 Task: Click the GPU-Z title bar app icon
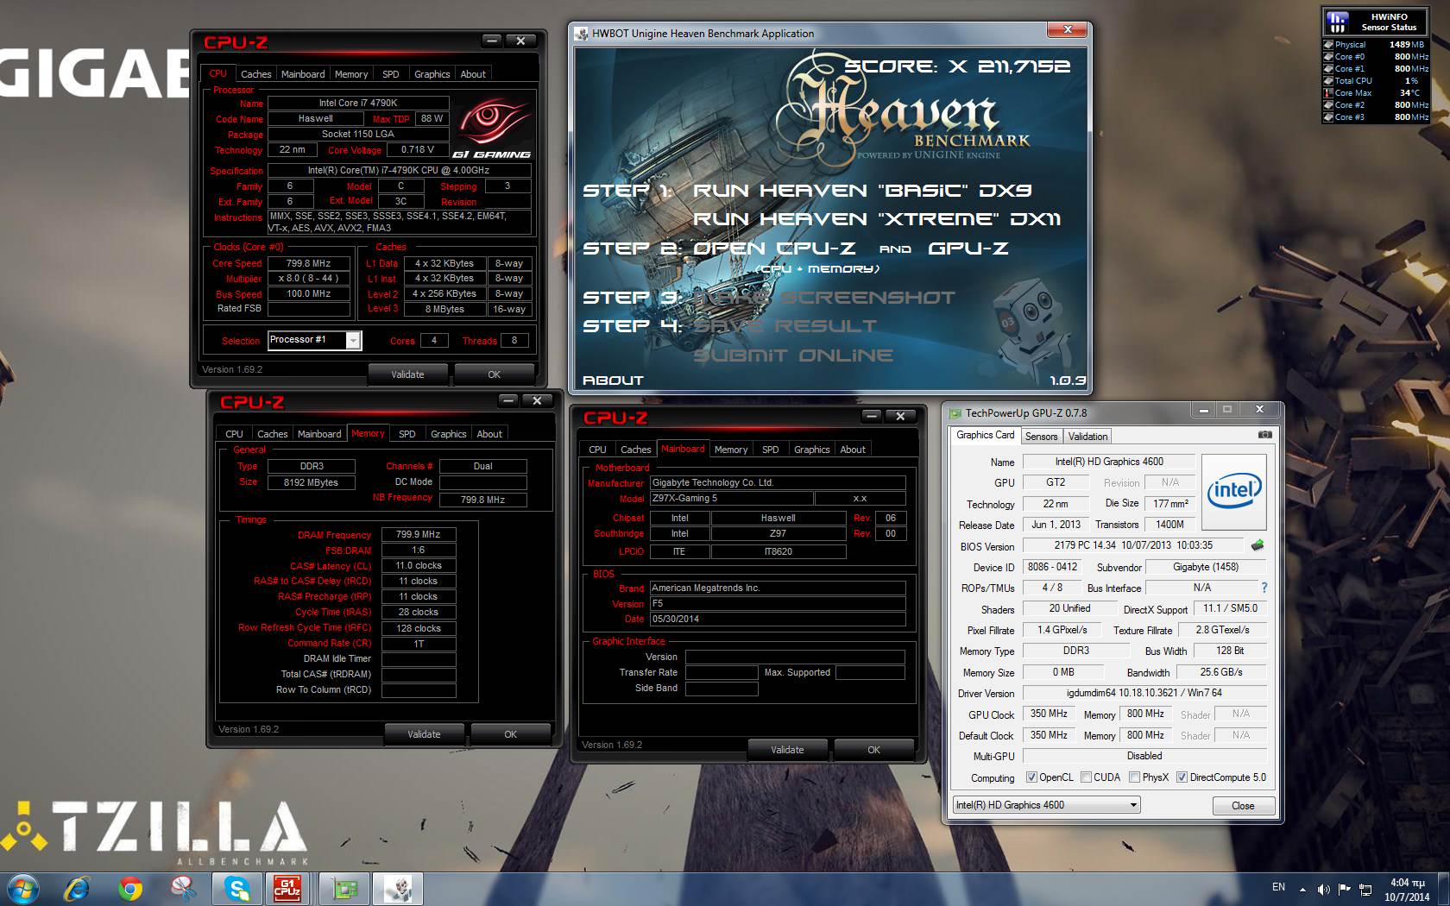click(x=955, y=412)
